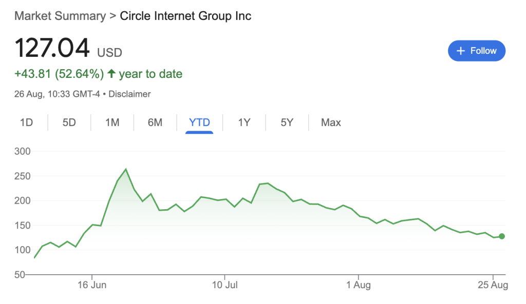Image resolution: width=526 pixels, height=304 pixels.
Task: Follow Circle Internet Group stock
Action: coord(477,51)
